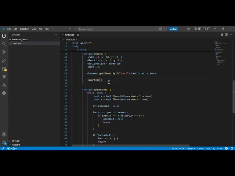
Task: Open Customize Layout icon
Action: click(x=195, y=29)
